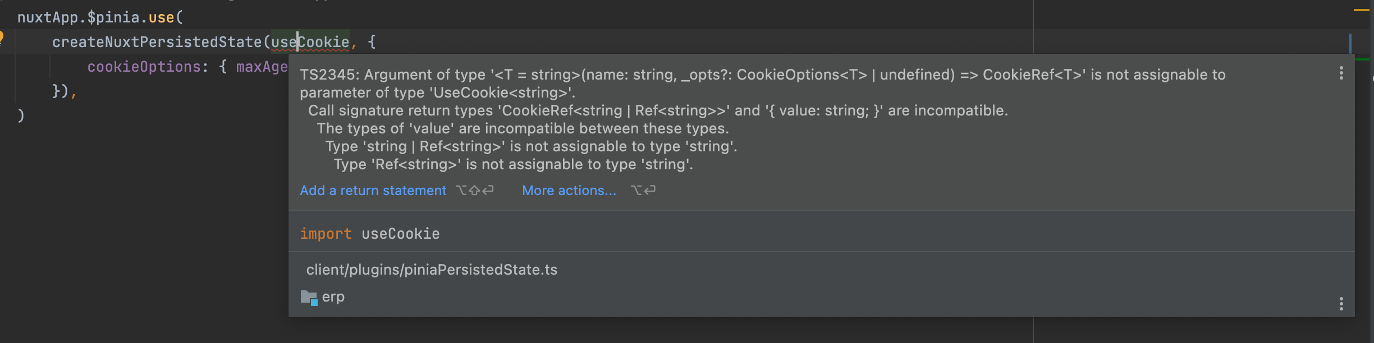Select the erp module entry

point(333,296)
